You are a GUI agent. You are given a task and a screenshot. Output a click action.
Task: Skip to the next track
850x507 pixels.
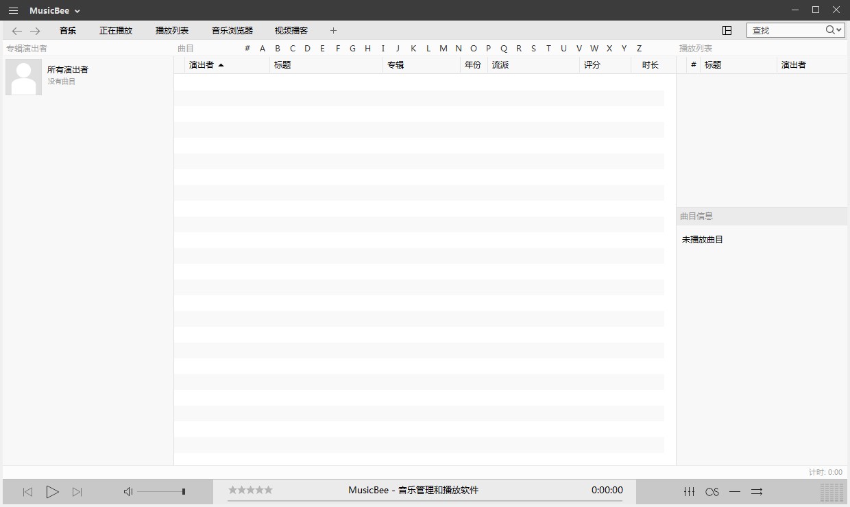[x=77, y=492]
